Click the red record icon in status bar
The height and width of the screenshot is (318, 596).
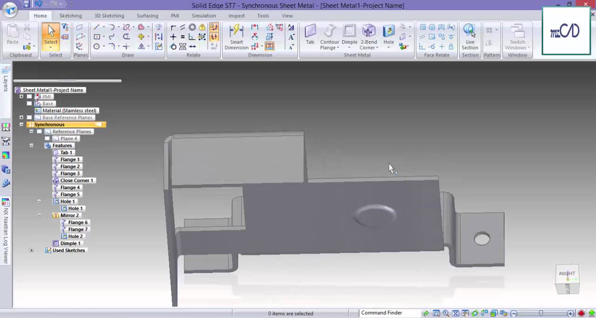click(x=581, y=313)
